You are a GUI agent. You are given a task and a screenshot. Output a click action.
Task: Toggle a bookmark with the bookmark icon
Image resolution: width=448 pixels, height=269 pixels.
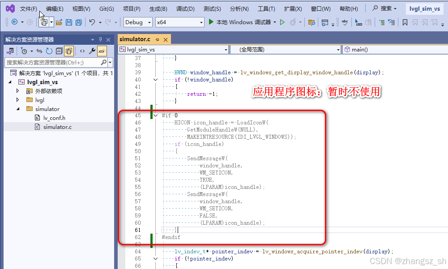tap(405, 22)
